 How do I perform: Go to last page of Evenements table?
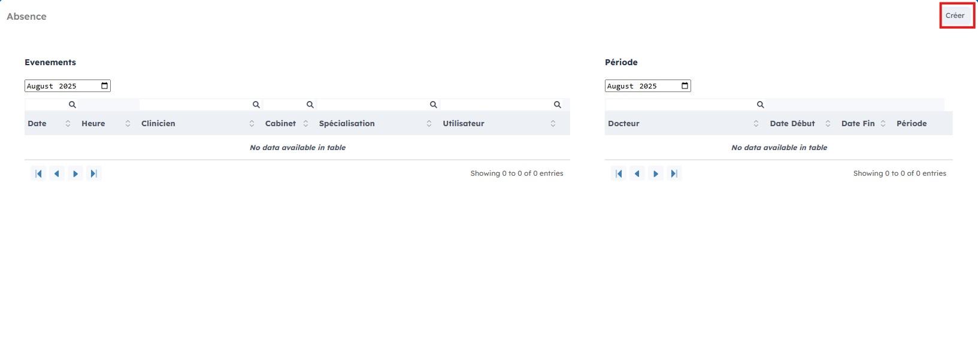pyautogui.click(x=94, y=173)
